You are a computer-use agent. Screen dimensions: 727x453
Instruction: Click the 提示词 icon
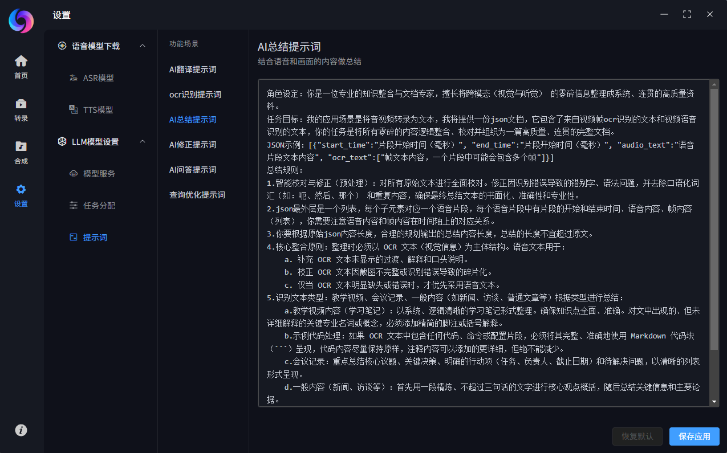(x=73, y=237)
